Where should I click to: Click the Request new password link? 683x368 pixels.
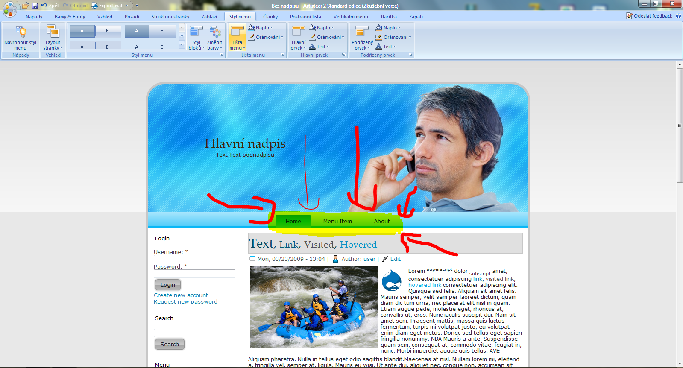tap(186, 301)
